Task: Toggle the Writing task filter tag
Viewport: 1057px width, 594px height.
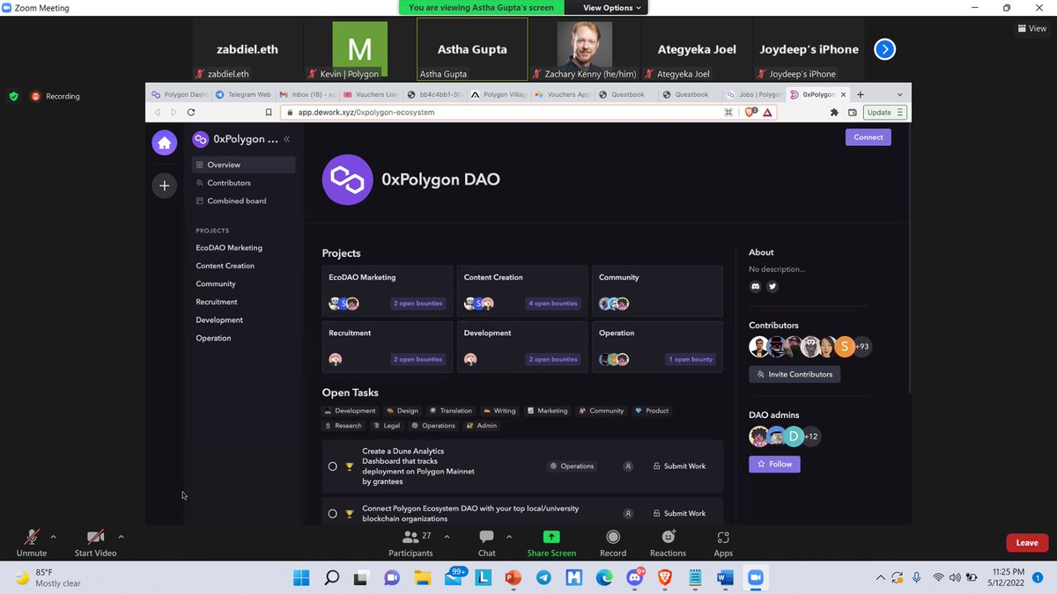Action: coord(499,411)
